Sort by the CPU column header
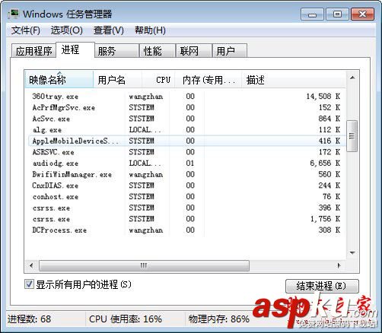 158,80
